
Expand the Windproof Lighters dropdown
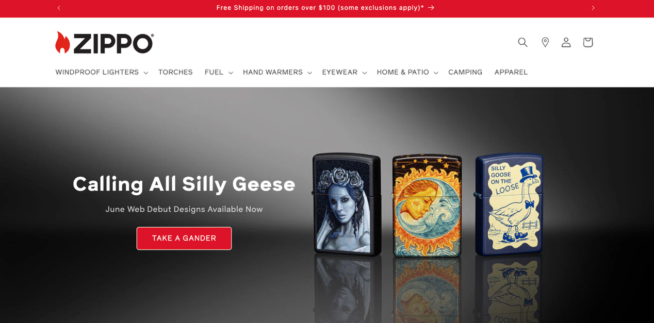[x=102, y=72]
